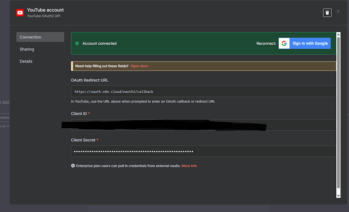The width and height of the screenshot is (349, 212).
Task: Click the 'Client Secret' label
Action: click(83, 140)
